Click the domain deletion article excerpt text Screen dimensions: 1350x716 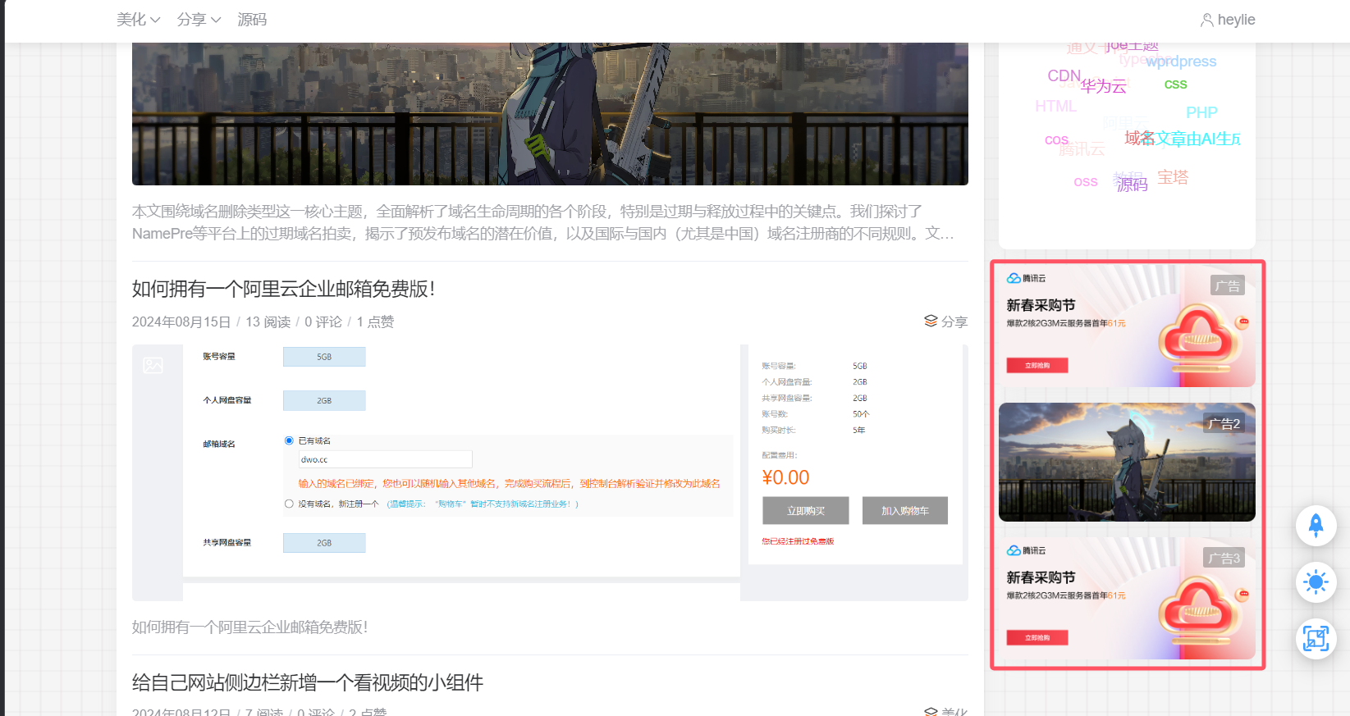click(x=543, y=222)
